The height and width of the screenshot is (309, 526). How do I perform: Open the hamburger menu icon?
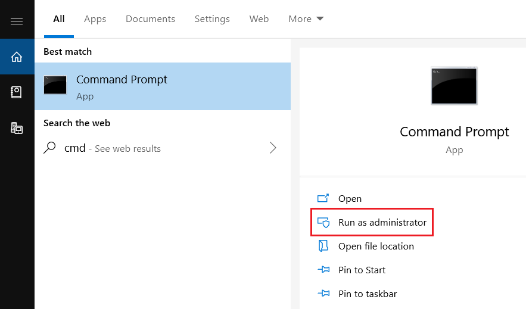(x=17, y=21)
